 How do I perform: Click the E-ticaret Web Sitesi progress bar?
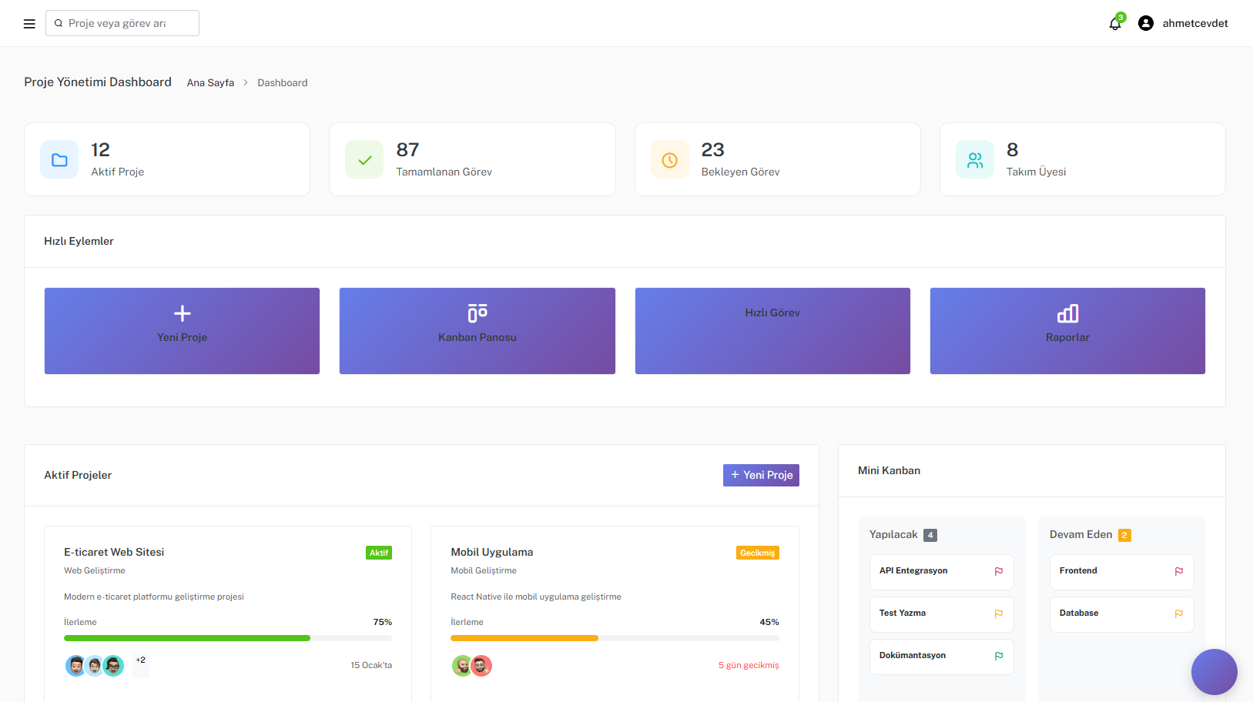(x=227, y=638)
